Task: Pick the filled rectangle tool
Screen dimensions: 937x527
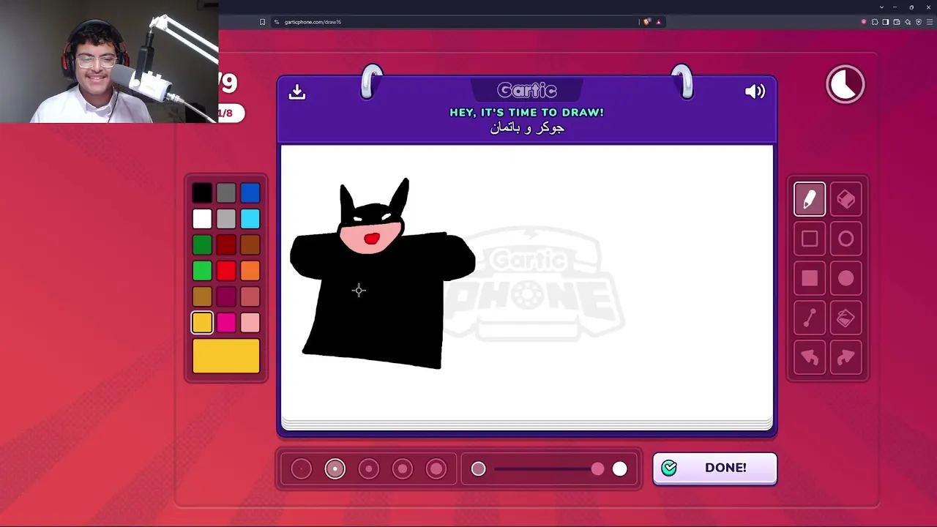Action: tap(810, 278)
